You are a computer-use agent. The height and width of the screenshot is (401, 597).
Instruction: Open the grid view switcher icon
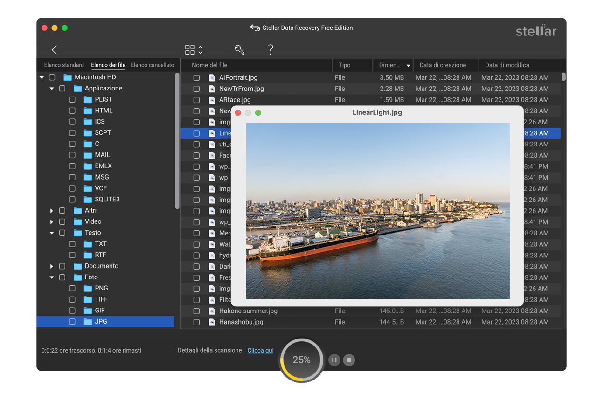[x=194, y=50]
